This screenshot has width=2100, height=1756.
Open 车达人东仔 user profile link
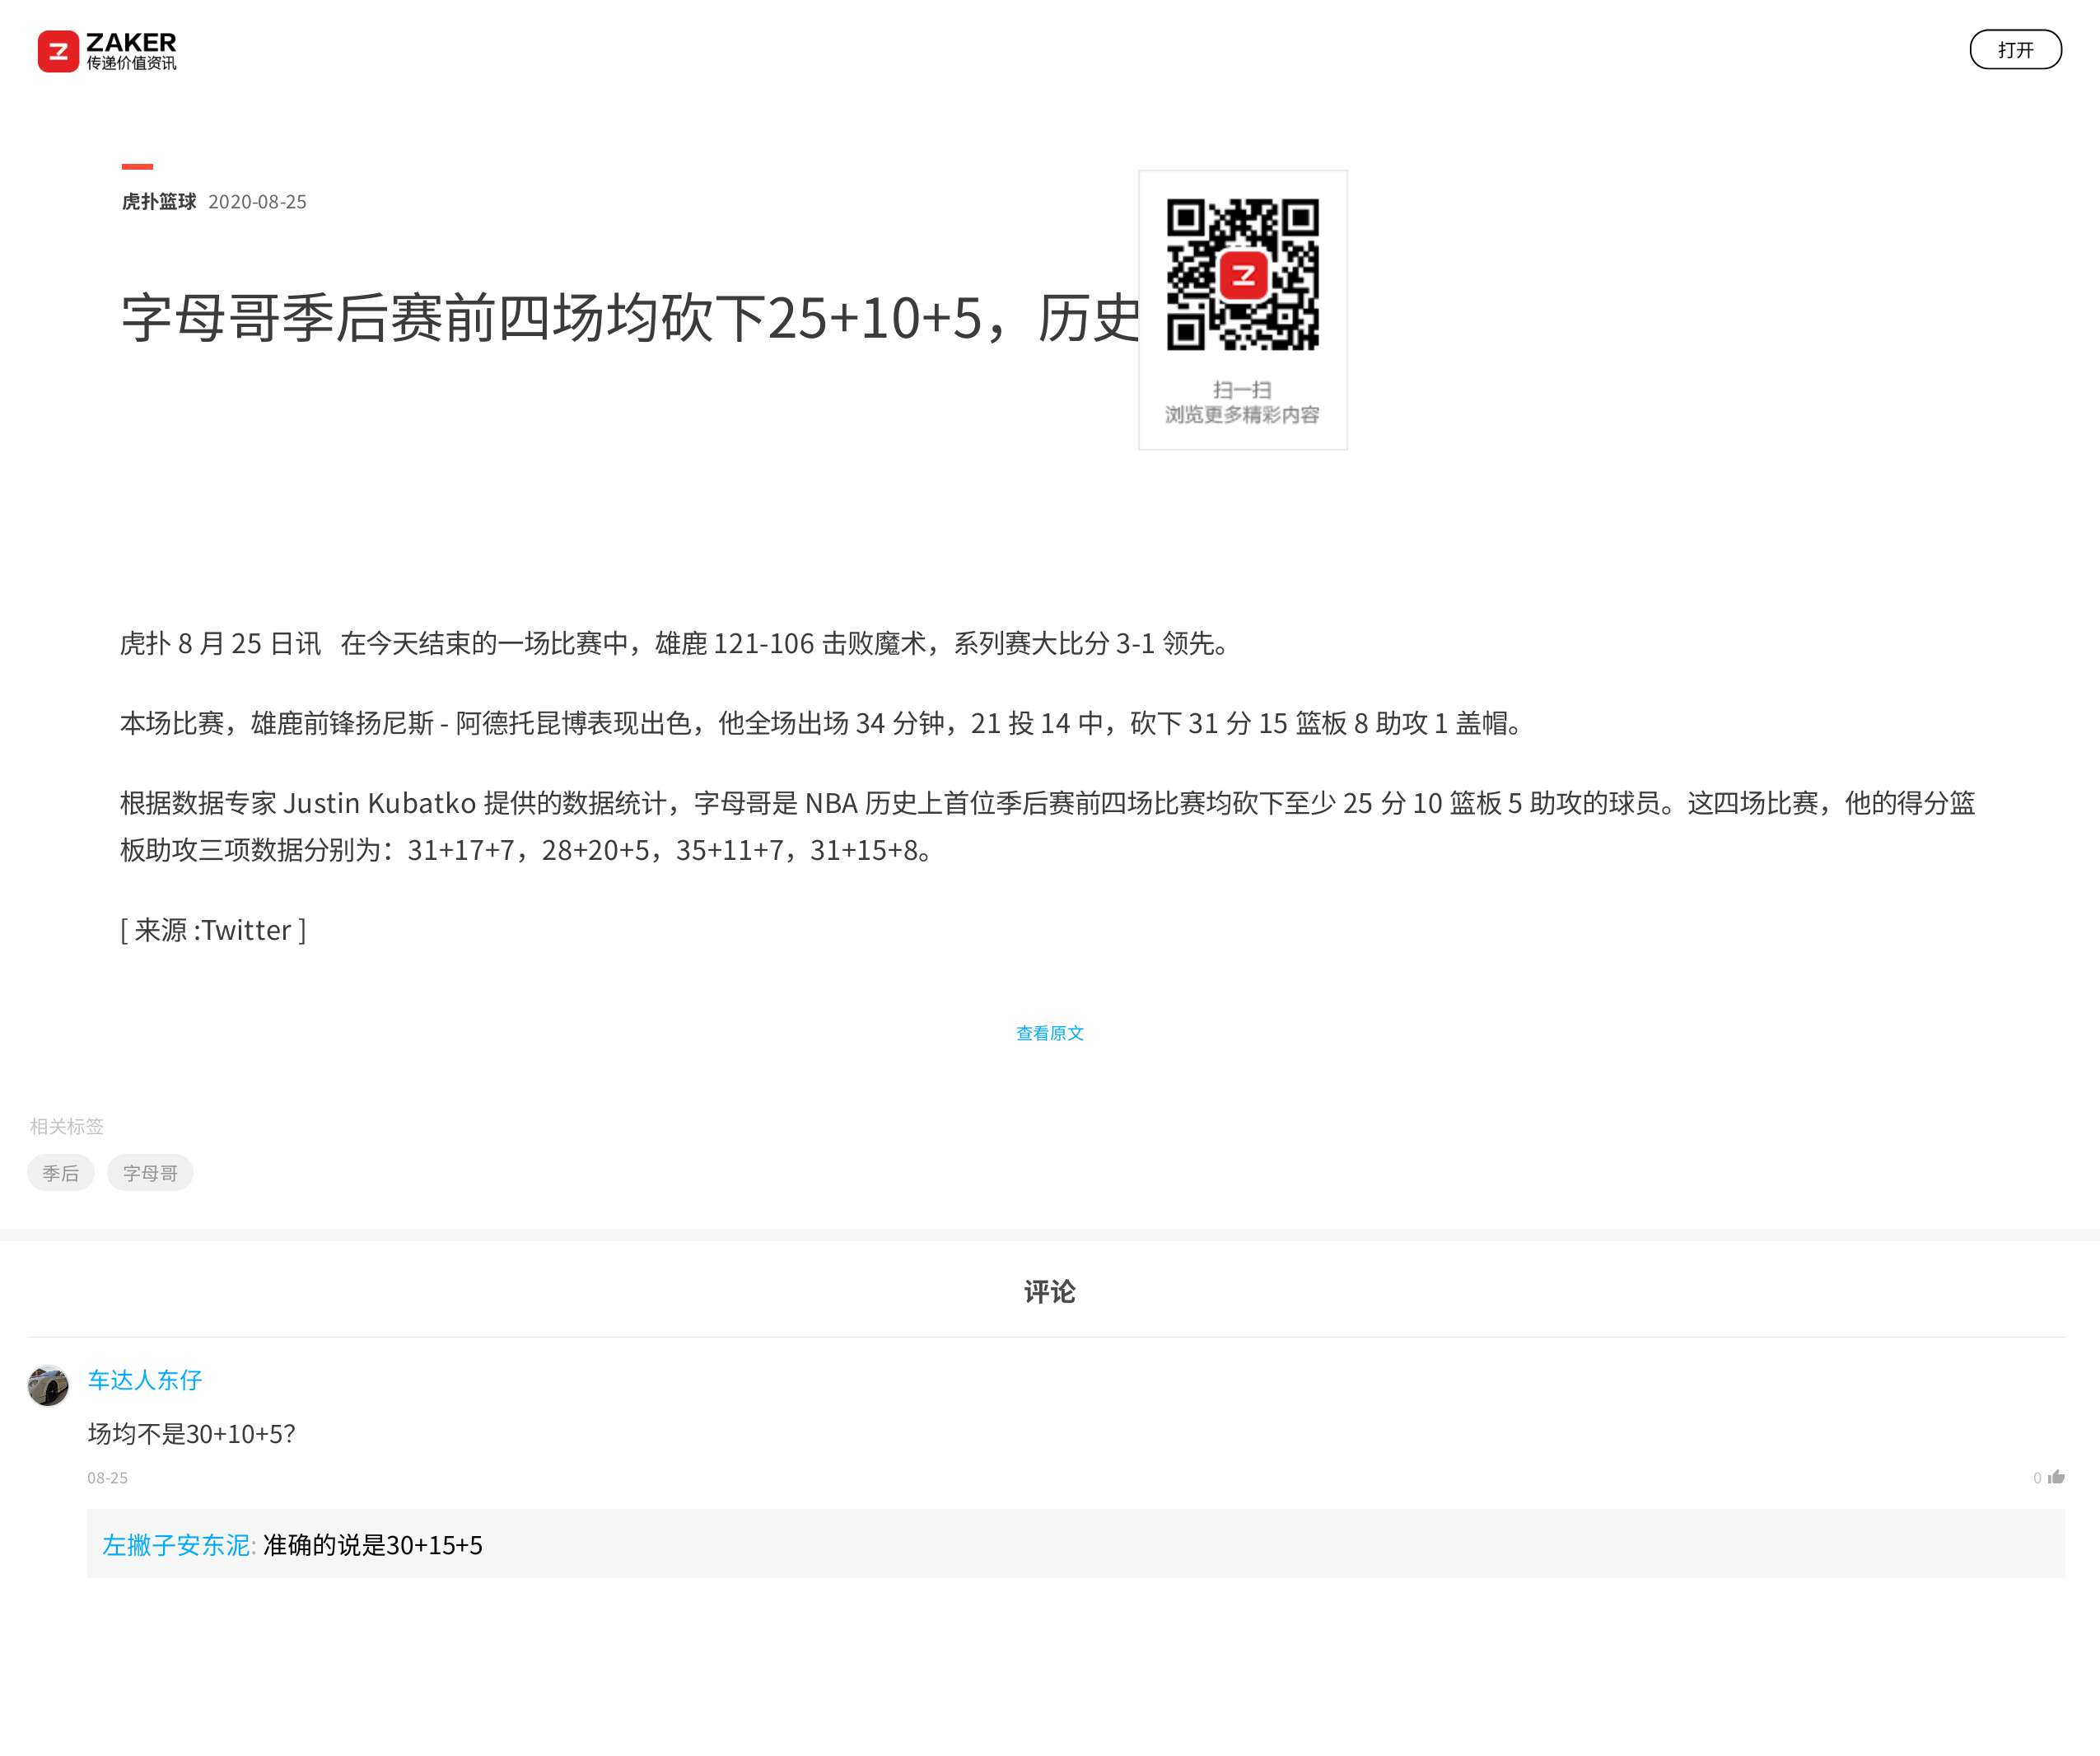pos(145,1380)
